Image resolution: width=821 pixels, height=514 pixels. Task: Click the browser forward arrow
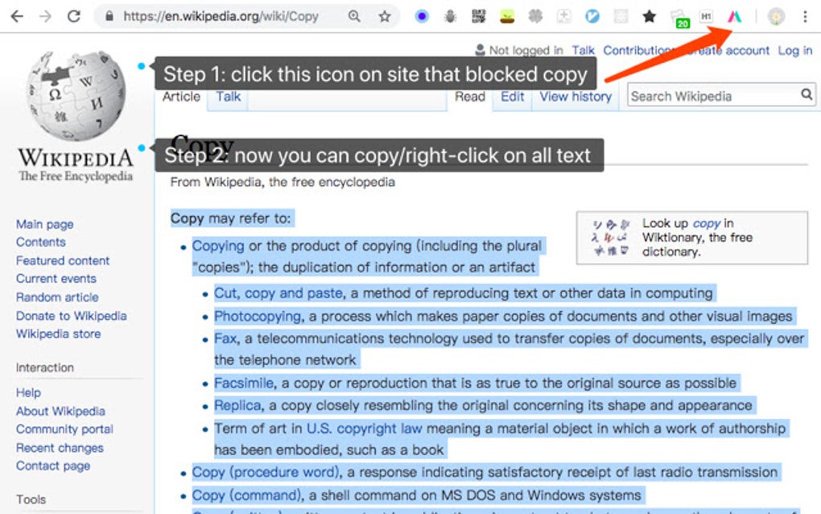click(x=46, y=16)
